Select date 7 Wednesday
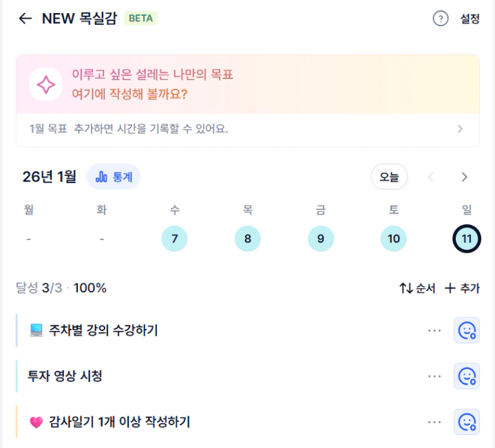 [174, 239]
